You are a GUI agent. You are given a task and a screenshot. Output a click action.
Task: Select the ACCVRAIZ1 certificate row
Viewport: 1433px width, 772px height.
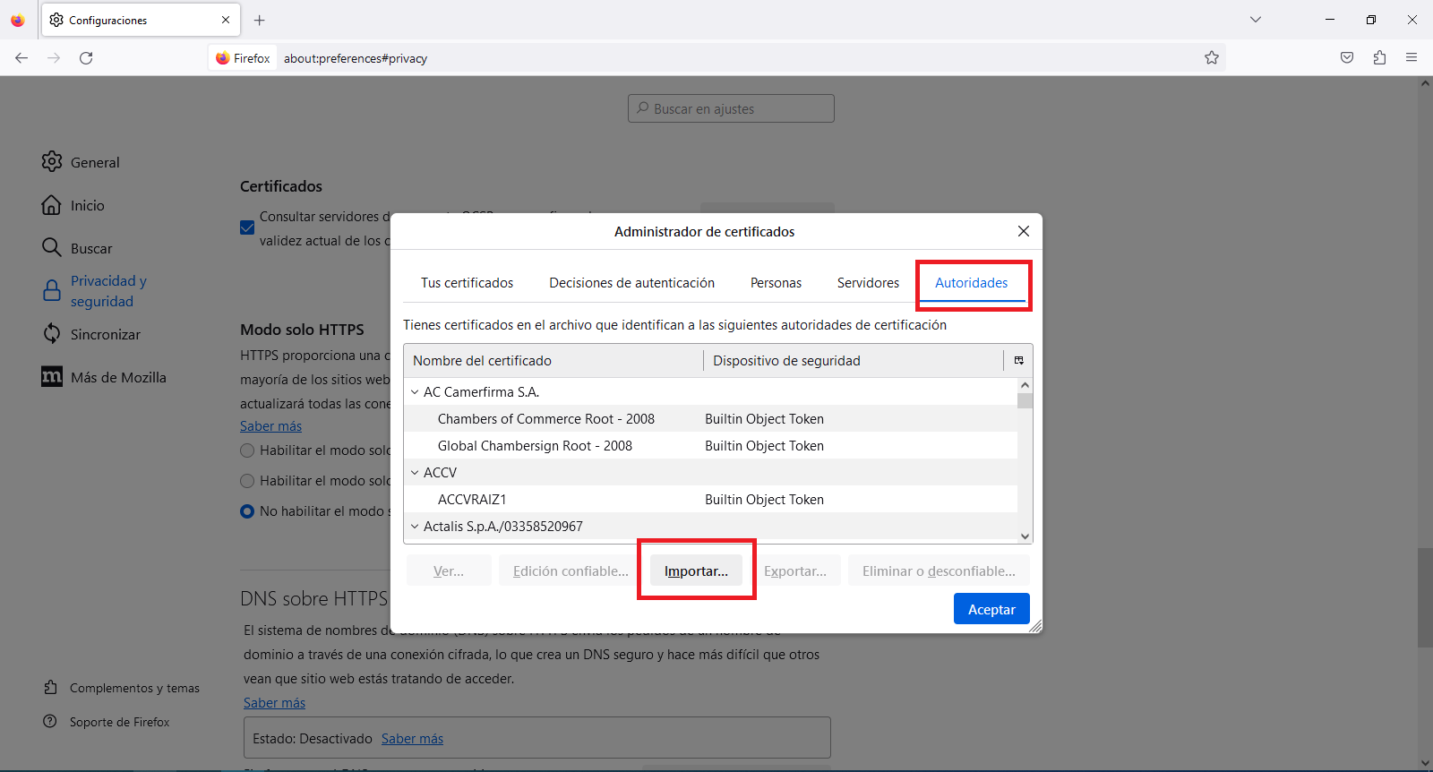pos(710,500)
